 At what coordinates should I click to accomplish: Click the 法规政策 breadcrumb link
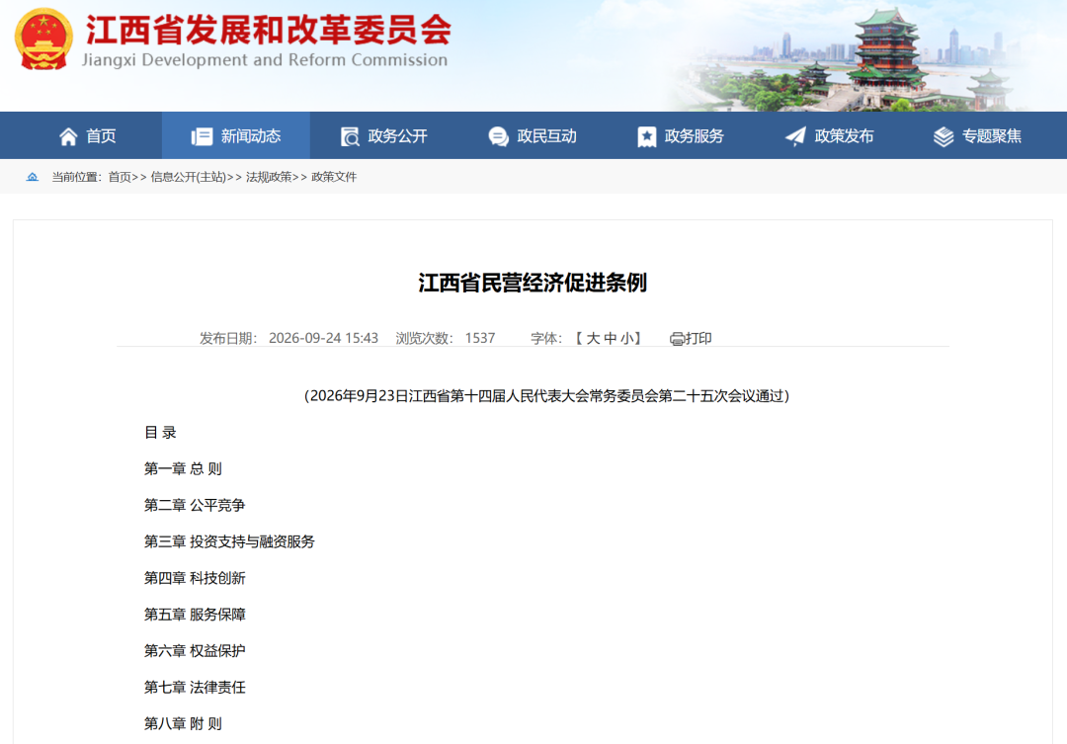[x=269, y=177]
